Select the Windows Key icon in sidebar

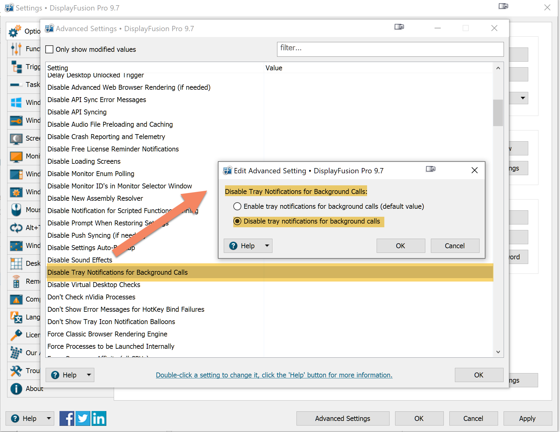coord(16,121)
